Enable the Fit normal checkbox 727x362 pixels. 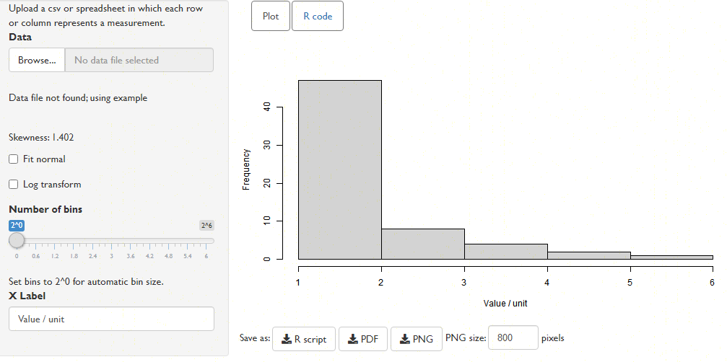tap(14, 159)
